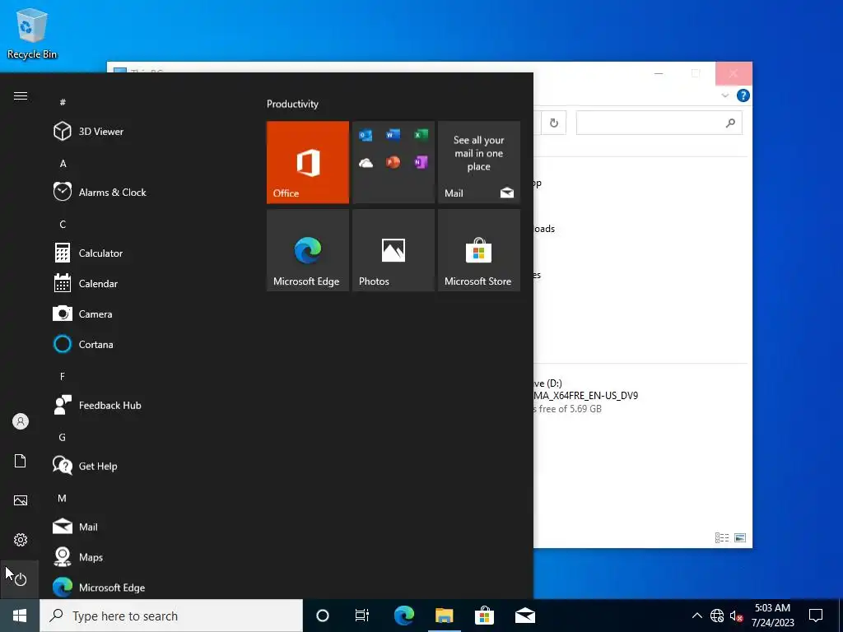
Task: Click the Productivity group title
Action: pyautogui.click(x=292, y=104)
